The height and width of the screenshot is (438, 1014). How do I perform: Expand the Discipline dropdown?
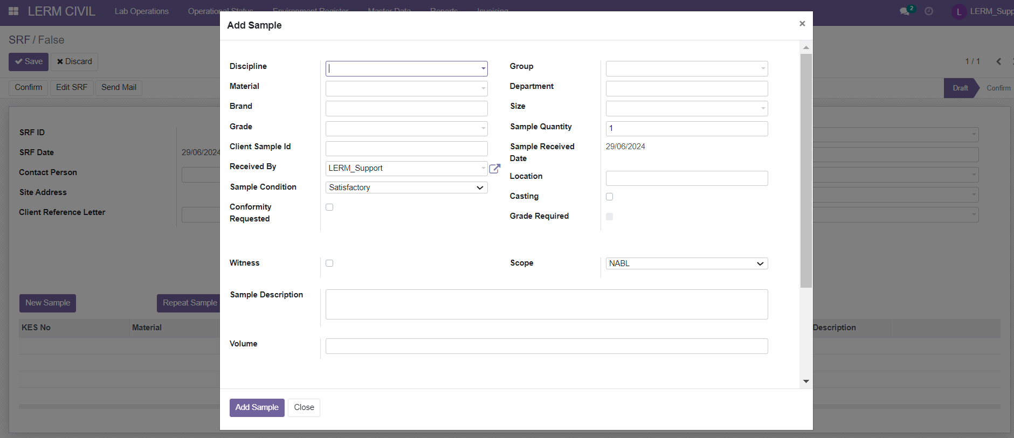pyautogui.click(x=483, y=68)
